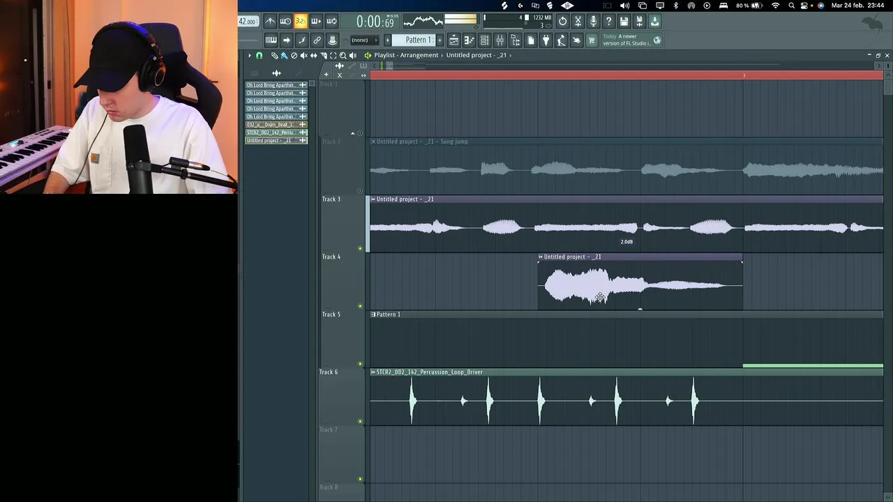Expand the arrow after the Untitled project breadcrumb
This screenshot has height=502, width=893.
[x=511, y=55]
